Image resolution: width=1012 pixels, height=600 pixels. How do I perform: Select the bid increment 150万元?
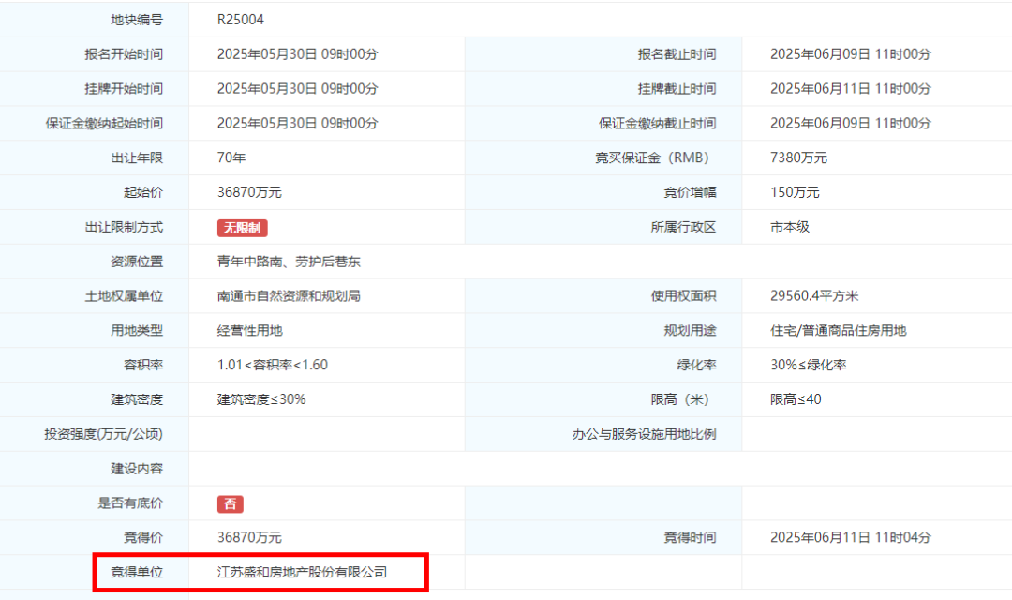[796, 192]
